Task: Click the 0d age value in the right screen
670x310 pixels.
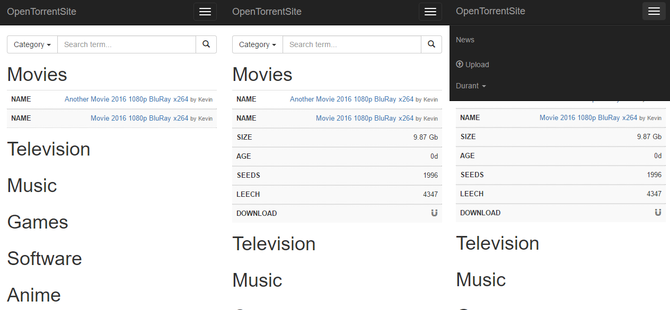Action: 658,156
